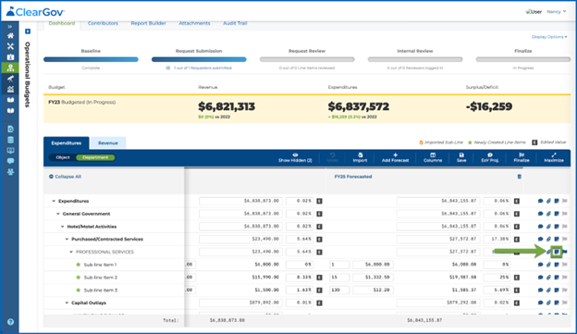Open note icon on Hotel/Motel Activities row
577x334 pixels.
[557, 227]
